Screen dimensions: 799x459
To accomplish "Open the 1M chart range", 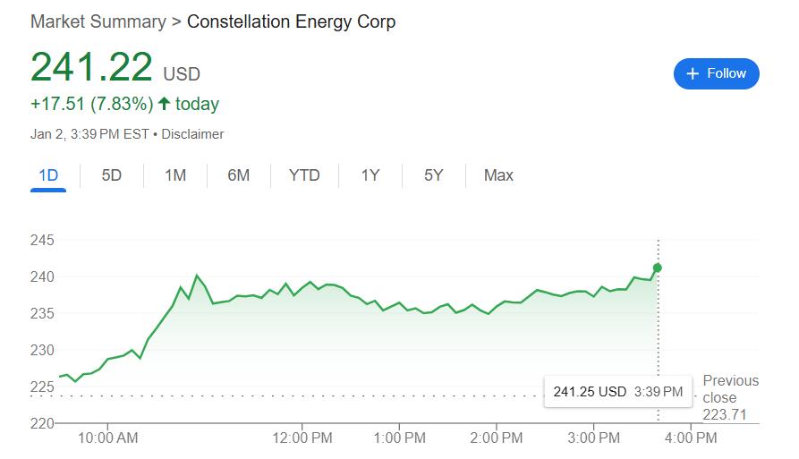I will [175, 175].
